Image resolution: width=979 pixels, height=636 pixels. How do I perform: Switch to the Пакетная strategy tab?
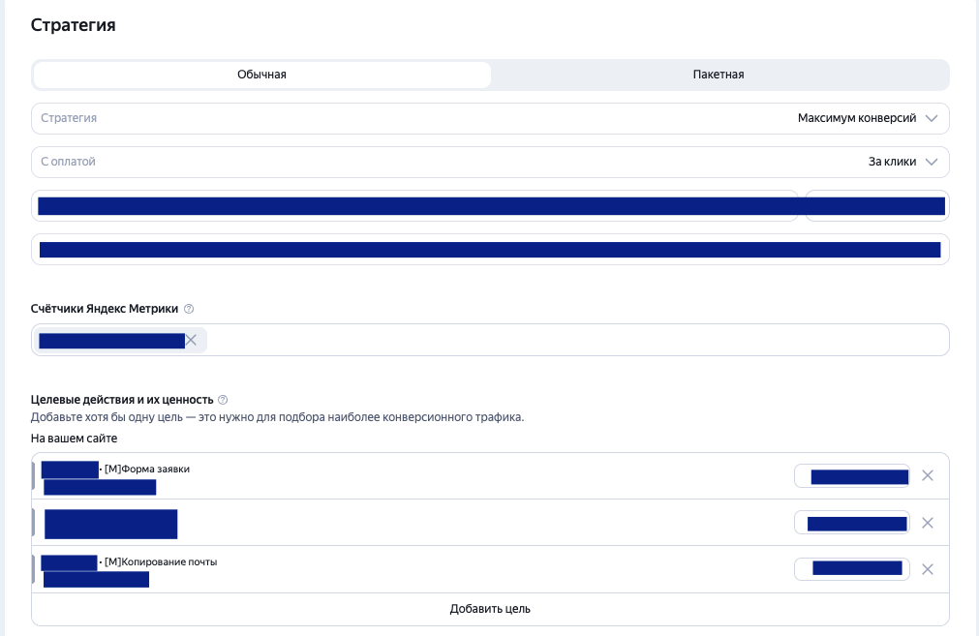(x=719, y=75)
